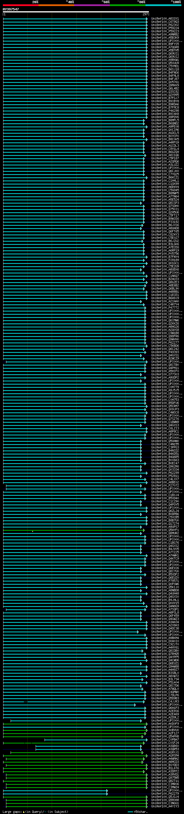
Task: Click UniRef100_A4YIY3 final hit label
Action: (x=165, y=806)
